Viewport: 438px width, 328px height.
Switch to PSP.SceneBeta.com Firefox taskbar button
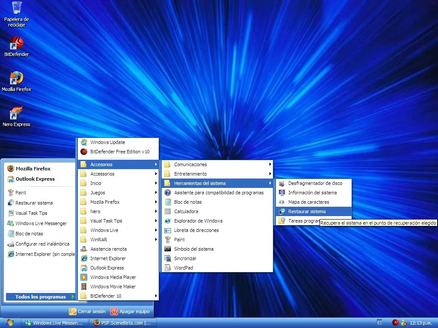[123, 323]
